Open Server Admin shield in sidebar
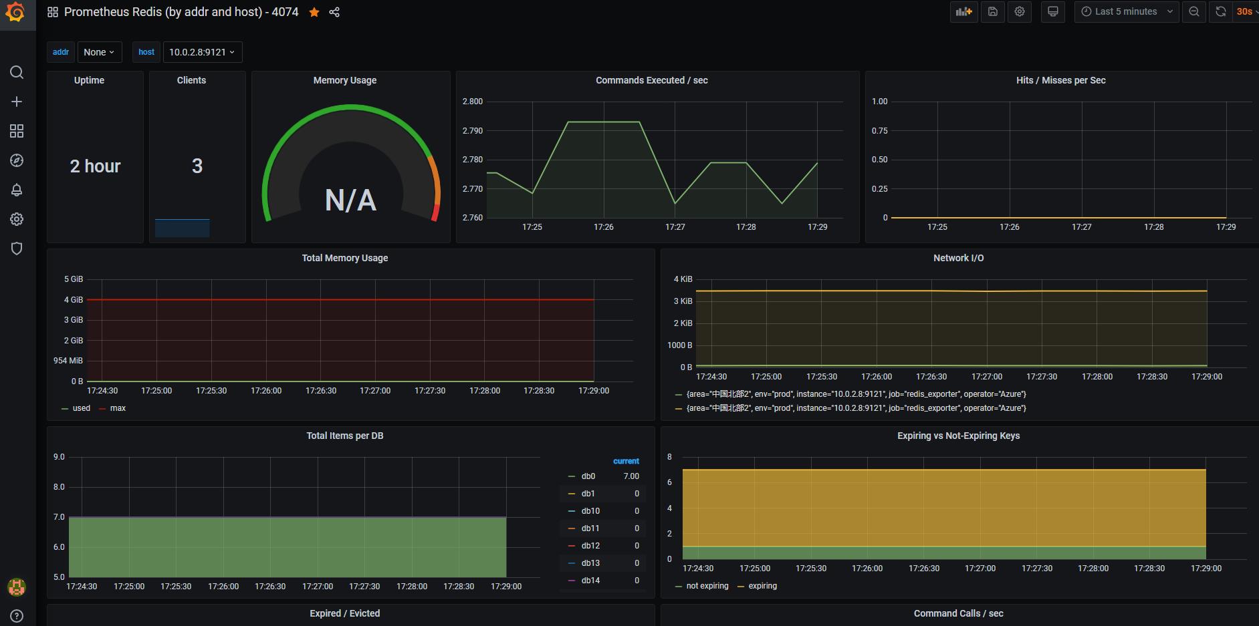Image resolution: width=1259 pixels, height=626 pixels. pos(17,249)
